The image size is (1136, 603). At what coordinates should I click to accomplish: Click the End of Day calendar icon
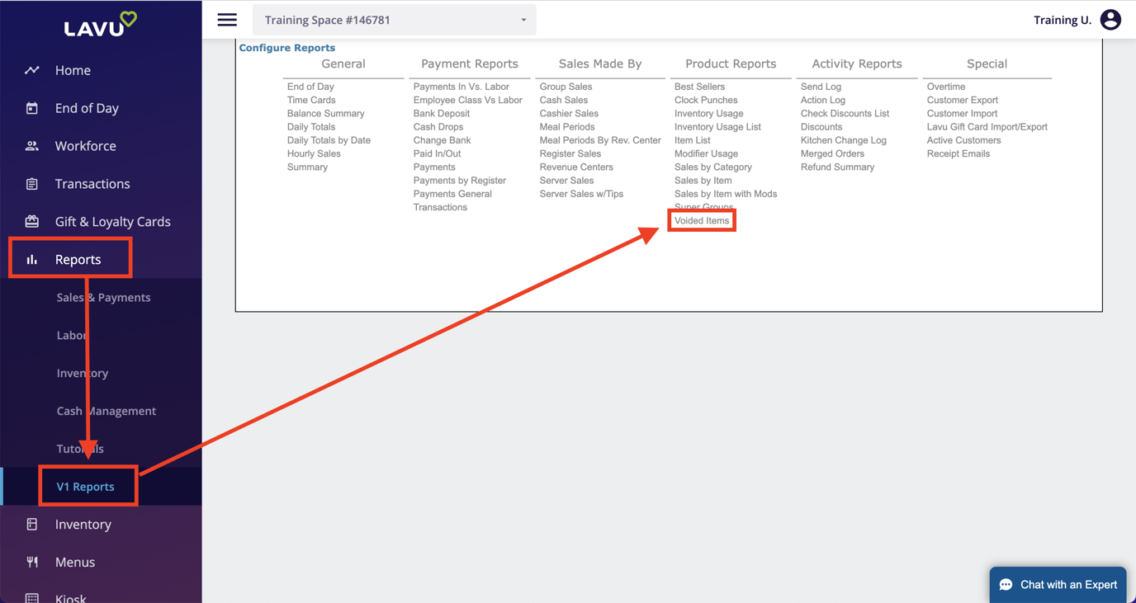point(32,108)
